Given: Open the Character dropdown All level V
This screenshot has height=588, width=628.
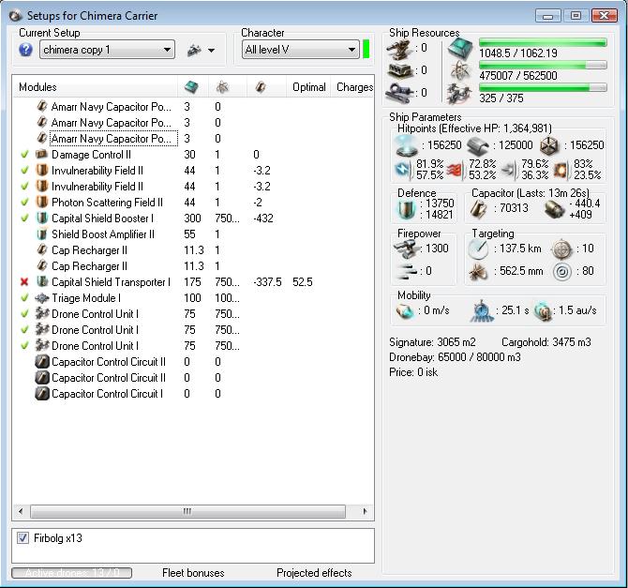Looking at the screenshot, I should tap(300, 50).
